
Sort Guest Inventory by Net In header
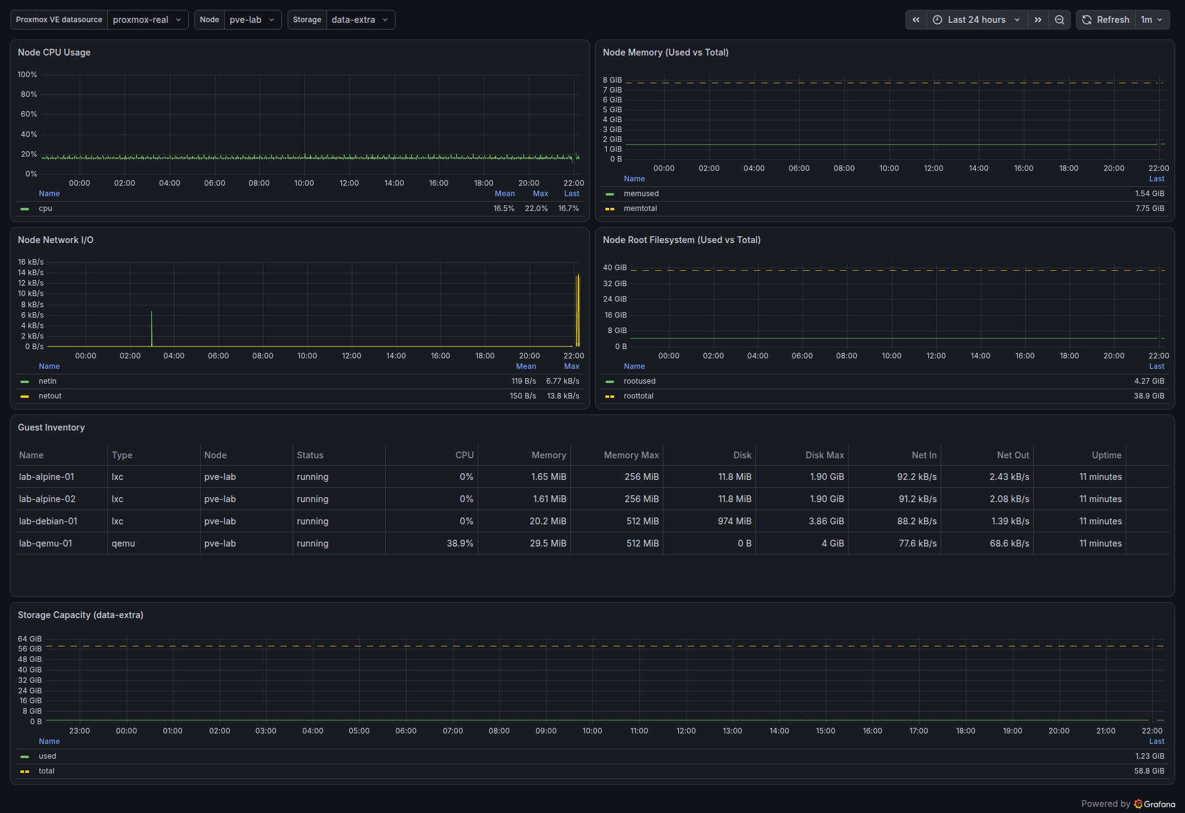(x=924, y=455)
